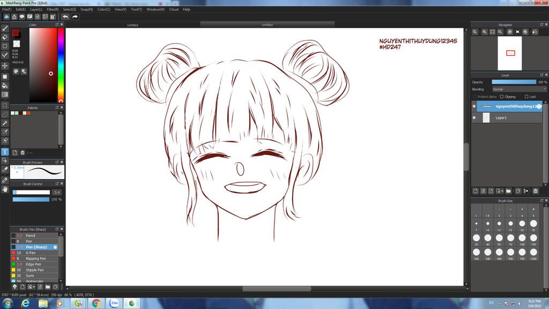Viewport: 549px width, 309px height.
Task: Hide the nguyenthithuydung text layer
Action: pos(474,106)
